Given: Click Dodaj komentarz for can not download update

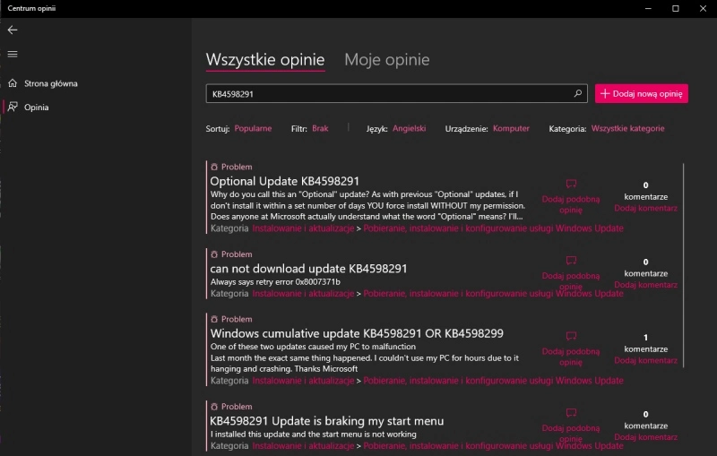Looking at the screenshot, I should pyautogui.click(x=645, y=285).
